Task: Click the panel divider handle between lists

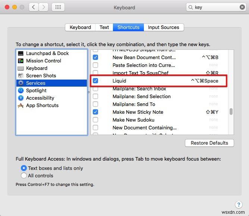Action: click(x=89, y=92)
